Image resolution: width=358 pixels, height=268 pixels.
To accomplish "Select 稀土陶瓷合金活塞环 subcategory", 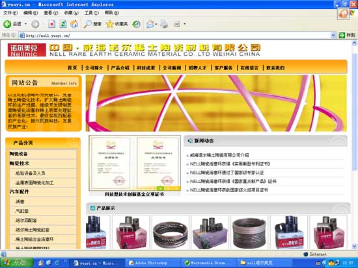I will tap(34, 239).
